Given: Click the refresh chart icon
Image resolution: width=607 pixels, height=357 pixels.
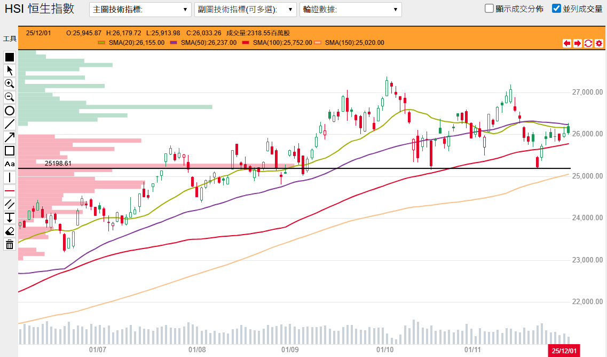Looking at the screenshot, I should (x=587, y=44).
